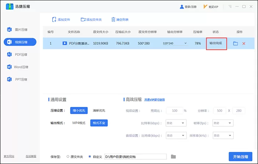Click the add file icon (添加文件)

coord(54,20)
